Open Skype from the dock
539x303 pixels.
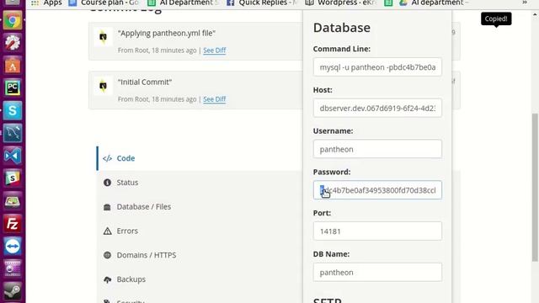point(13,110)
